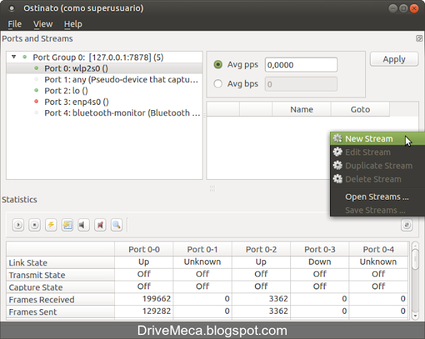Click Frames Sent value 129282
This screenshot has height=339, width=425.
pyautogui.click(x=144, y=311)
